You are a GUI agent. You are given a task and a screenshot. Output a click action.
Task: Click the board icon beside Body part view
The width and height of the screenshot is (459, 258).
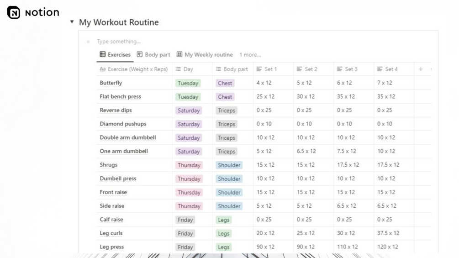[140, 54]
